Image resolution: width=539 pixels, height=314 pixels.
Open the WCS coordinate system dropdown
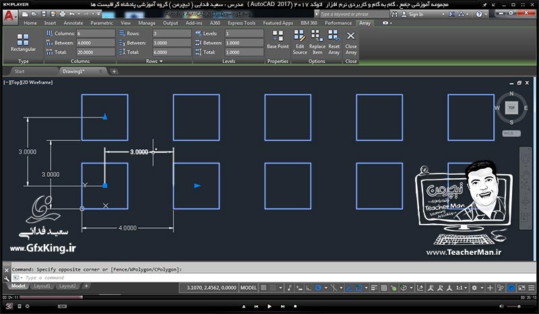pyautogui.click(x=511, y=133)
